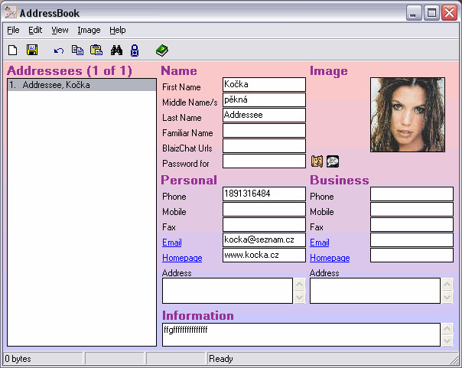Viewport: 462px width, 368px height.
Task: Click the Personal Email link
Action: [x=172, y=243]
